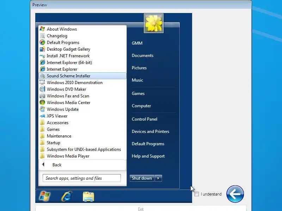Click the Install .NET Framework icon

click(42, 56)
